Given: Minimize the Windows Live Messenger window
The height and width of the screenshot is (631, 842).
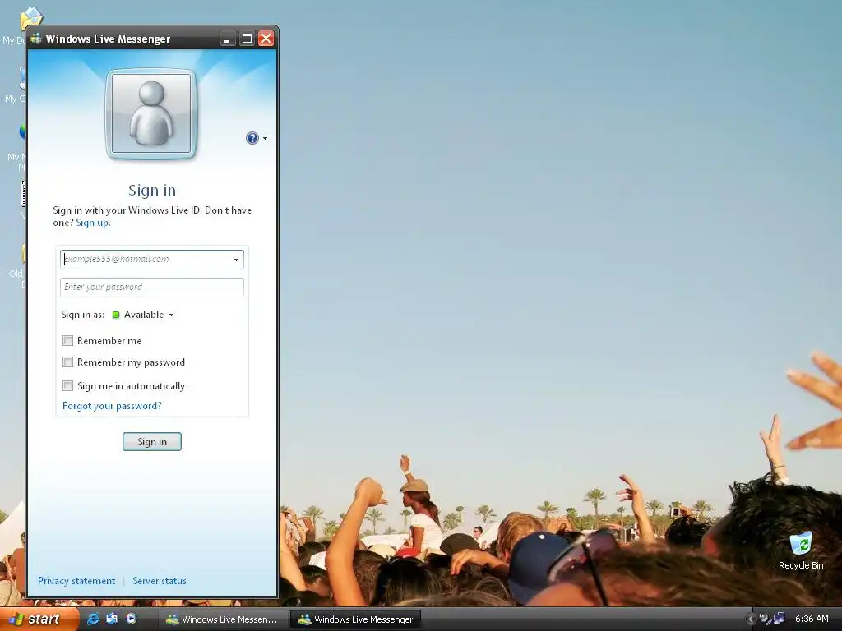Looking at the screenshot, I should coord(227,39).
